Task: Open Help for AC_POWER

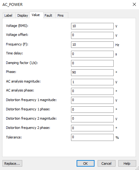Action: 127,164
